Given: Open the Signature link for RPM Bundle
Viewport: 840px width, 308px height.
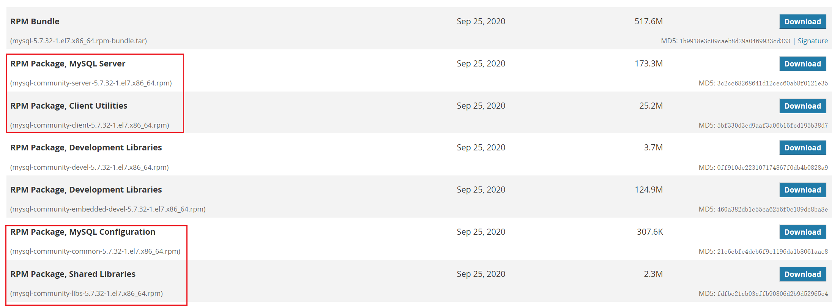Looking at the screenshot, I should (812, 41).
